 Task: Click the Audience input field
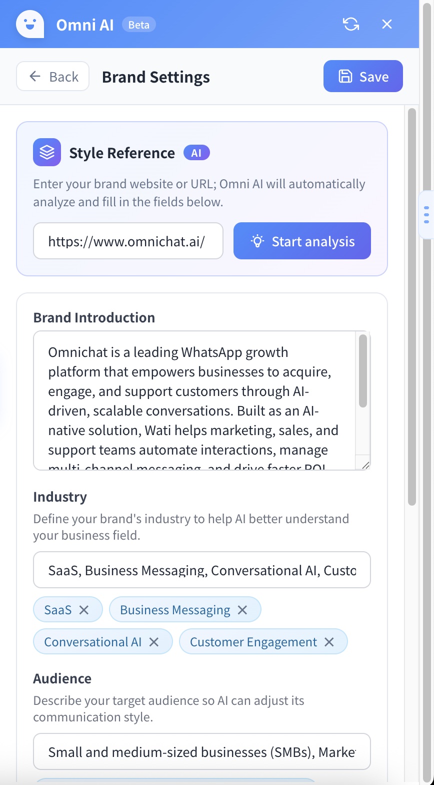point(202,751)
